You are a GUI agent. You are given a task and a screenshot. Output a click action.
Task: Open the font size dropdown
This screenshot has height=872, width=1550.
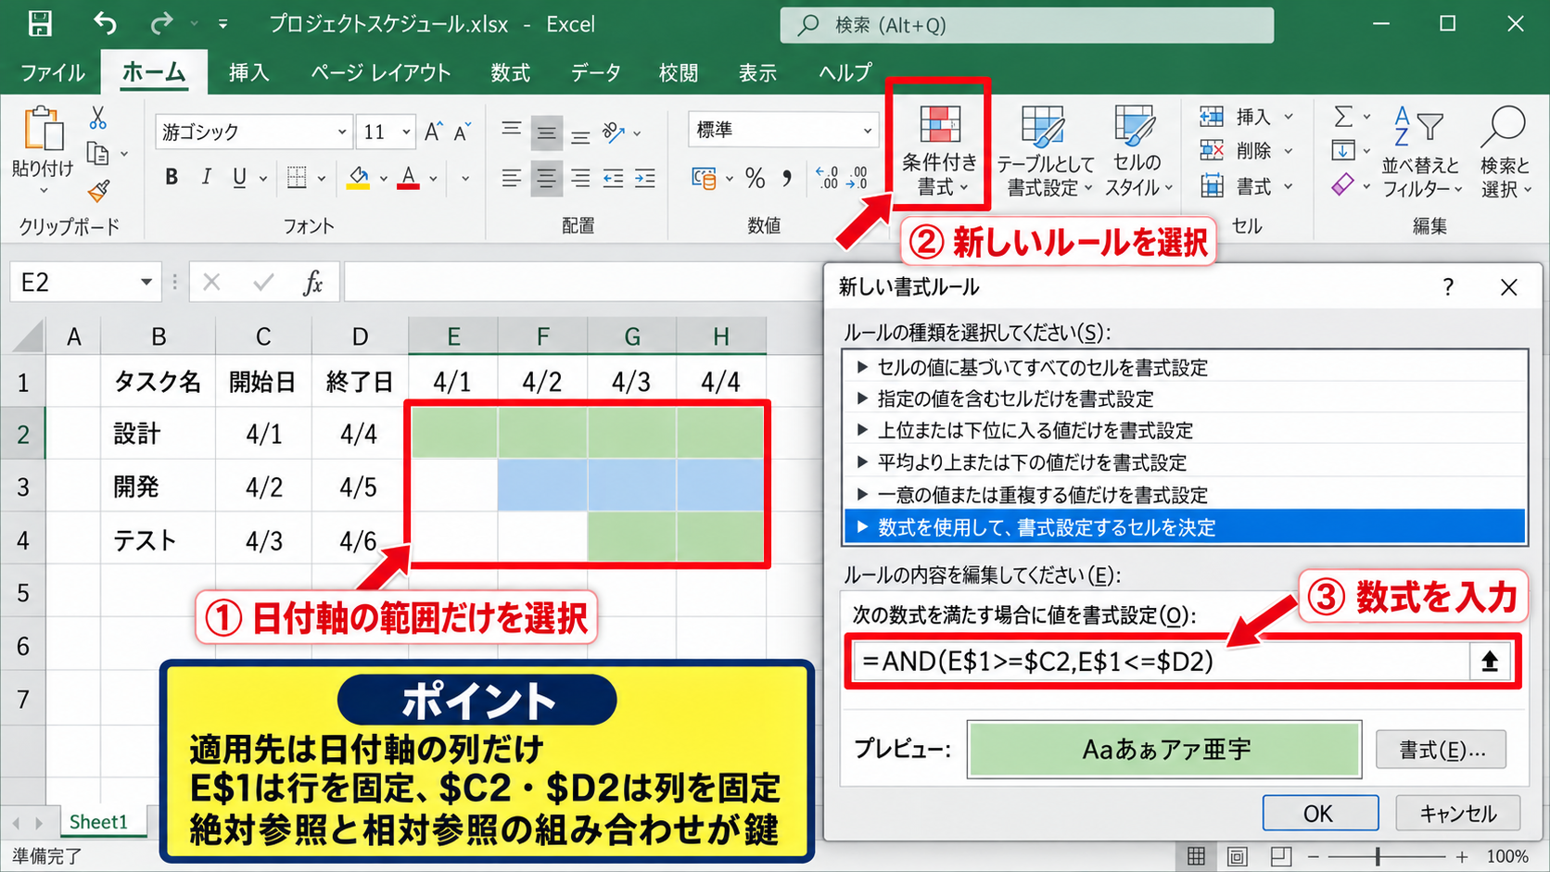[406, 132]
